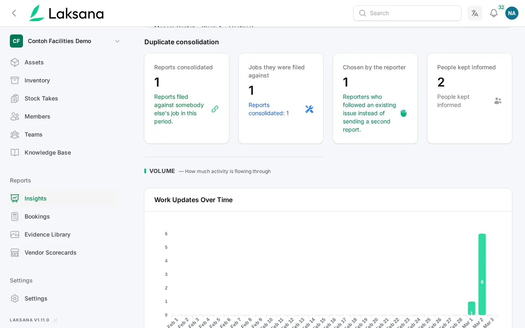Click the 'LAKSANA V1.11.0' version label

coord(30,320)
